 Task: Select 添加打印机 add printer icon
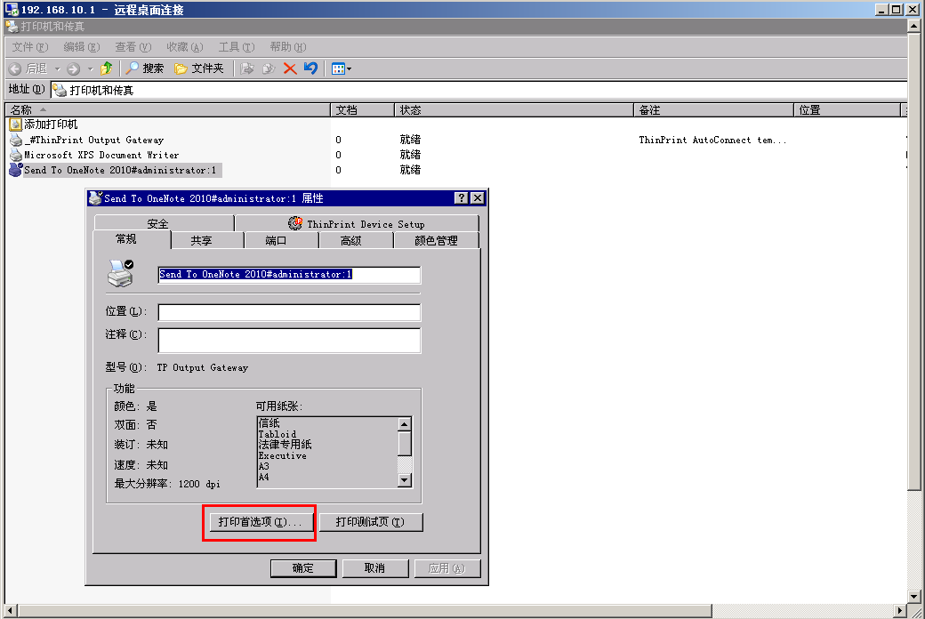click(15, 125)
